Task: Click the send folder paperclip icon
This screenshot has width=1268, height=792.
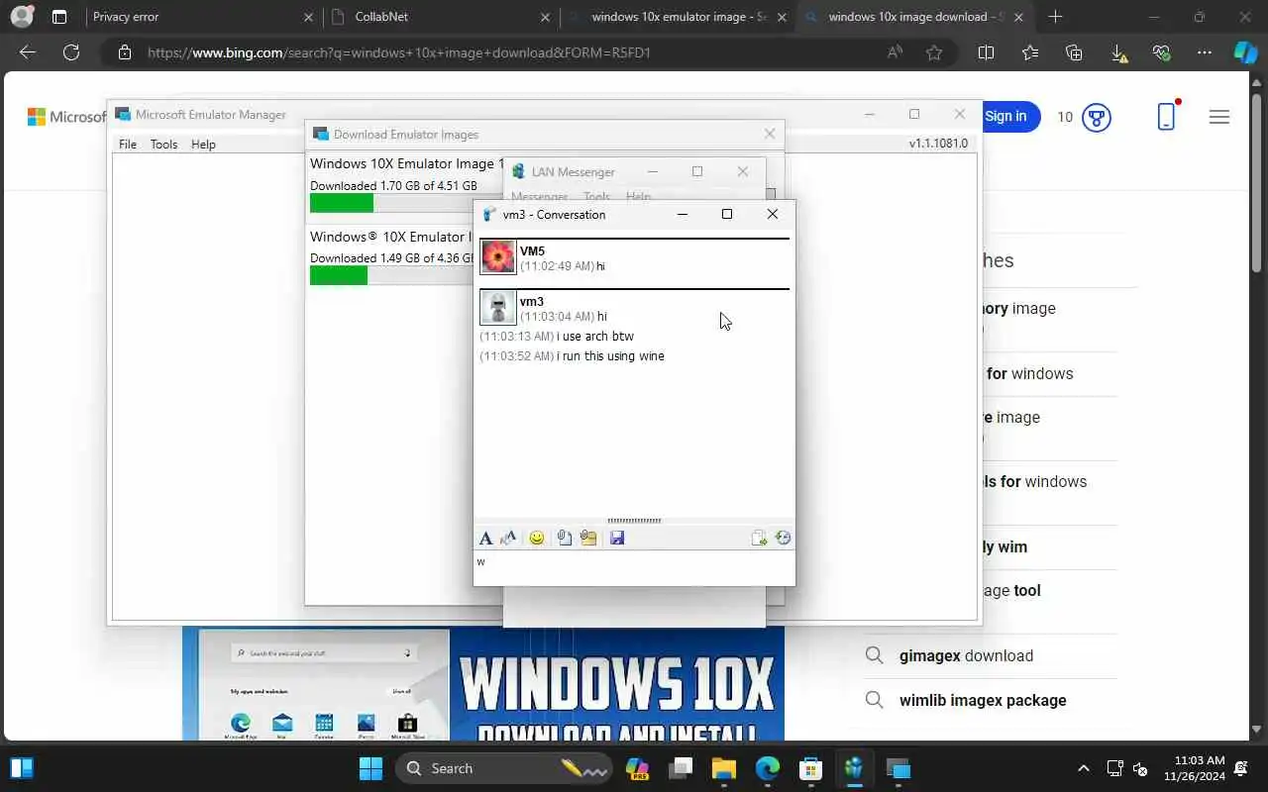Action: point(588,538)
